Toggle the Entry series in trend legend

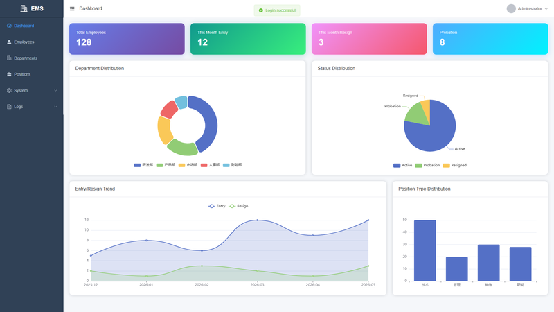[x=217, y=206]
